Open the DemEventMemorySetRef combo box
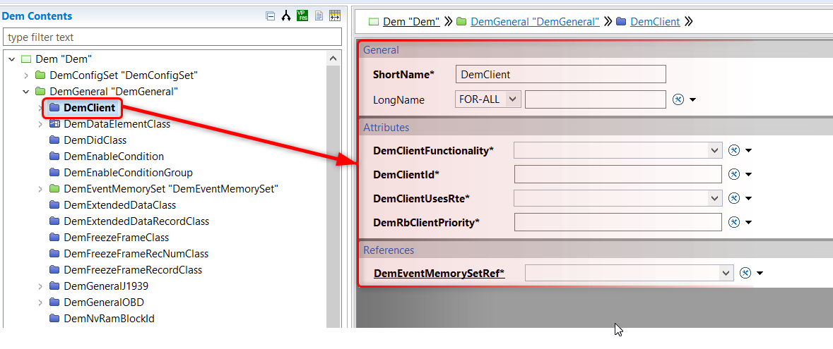Viewport: 833px width, 349px height. click(629, 273)
